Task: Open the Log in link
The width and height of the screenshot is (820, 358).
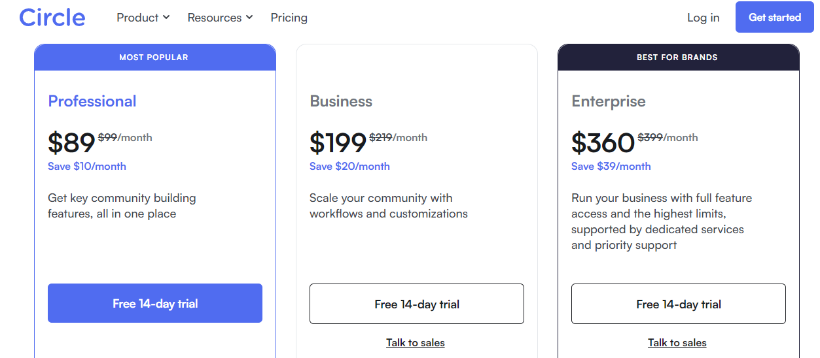Action: click(704, 18)
